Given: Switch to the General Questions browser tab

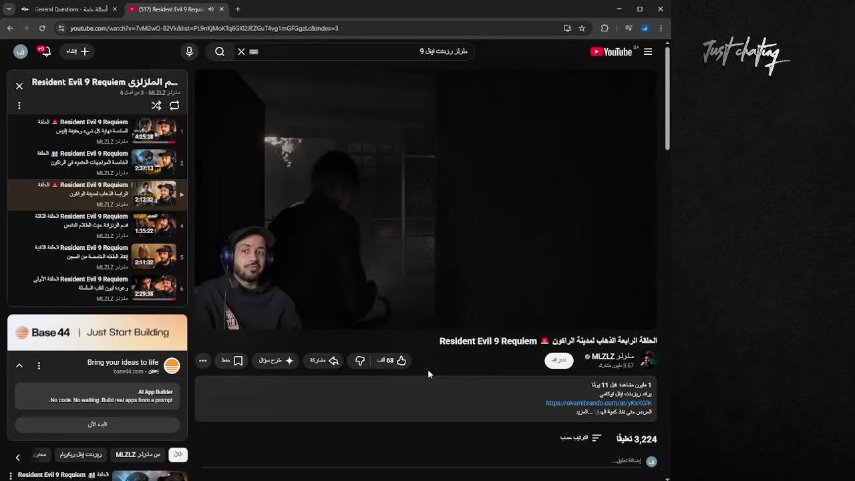Looking at the screenshot, I should coord(69,9).
